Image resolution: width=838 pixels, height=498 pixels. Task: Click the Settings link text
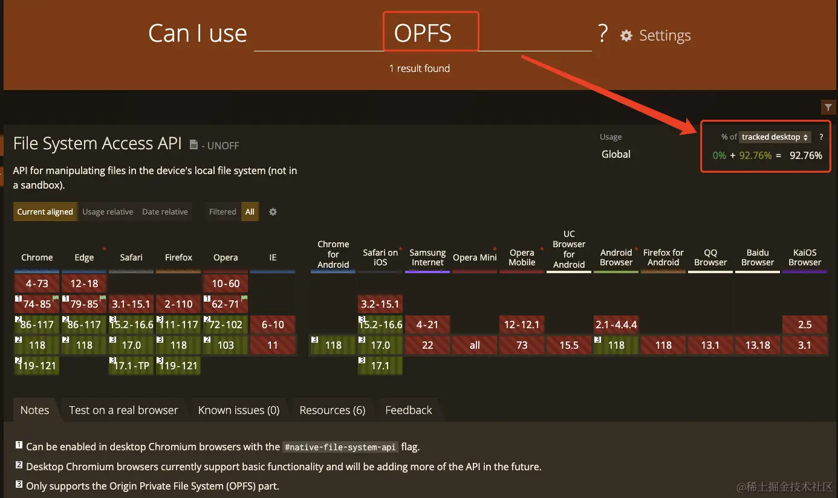pos(664,36)
